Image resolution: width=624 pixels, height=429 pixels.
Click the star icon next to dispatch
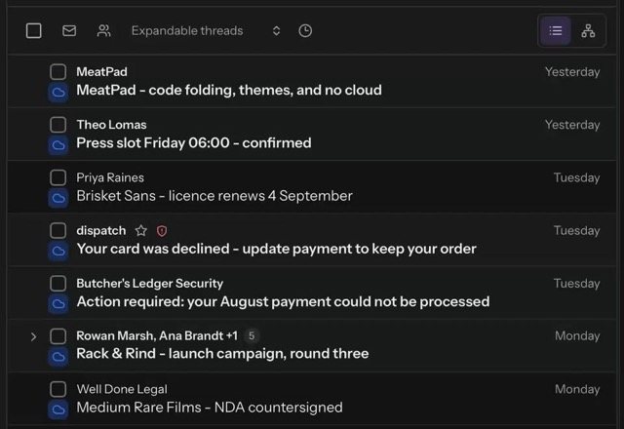pos(140,230)
